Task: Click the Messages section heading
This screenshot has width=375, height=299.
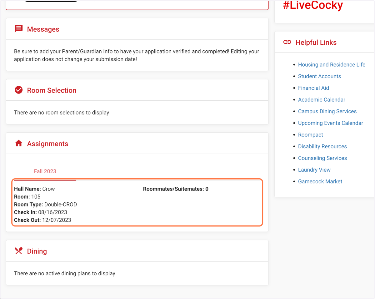Action: pos(43,29)
